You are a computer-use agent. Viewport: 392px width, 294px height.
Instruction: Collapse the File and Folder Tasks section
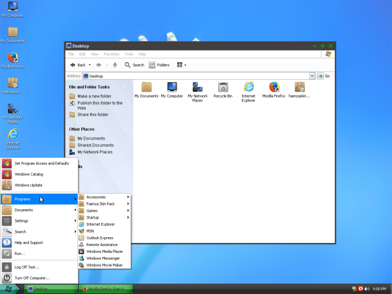pyautogui.click(x=125, y=87)
